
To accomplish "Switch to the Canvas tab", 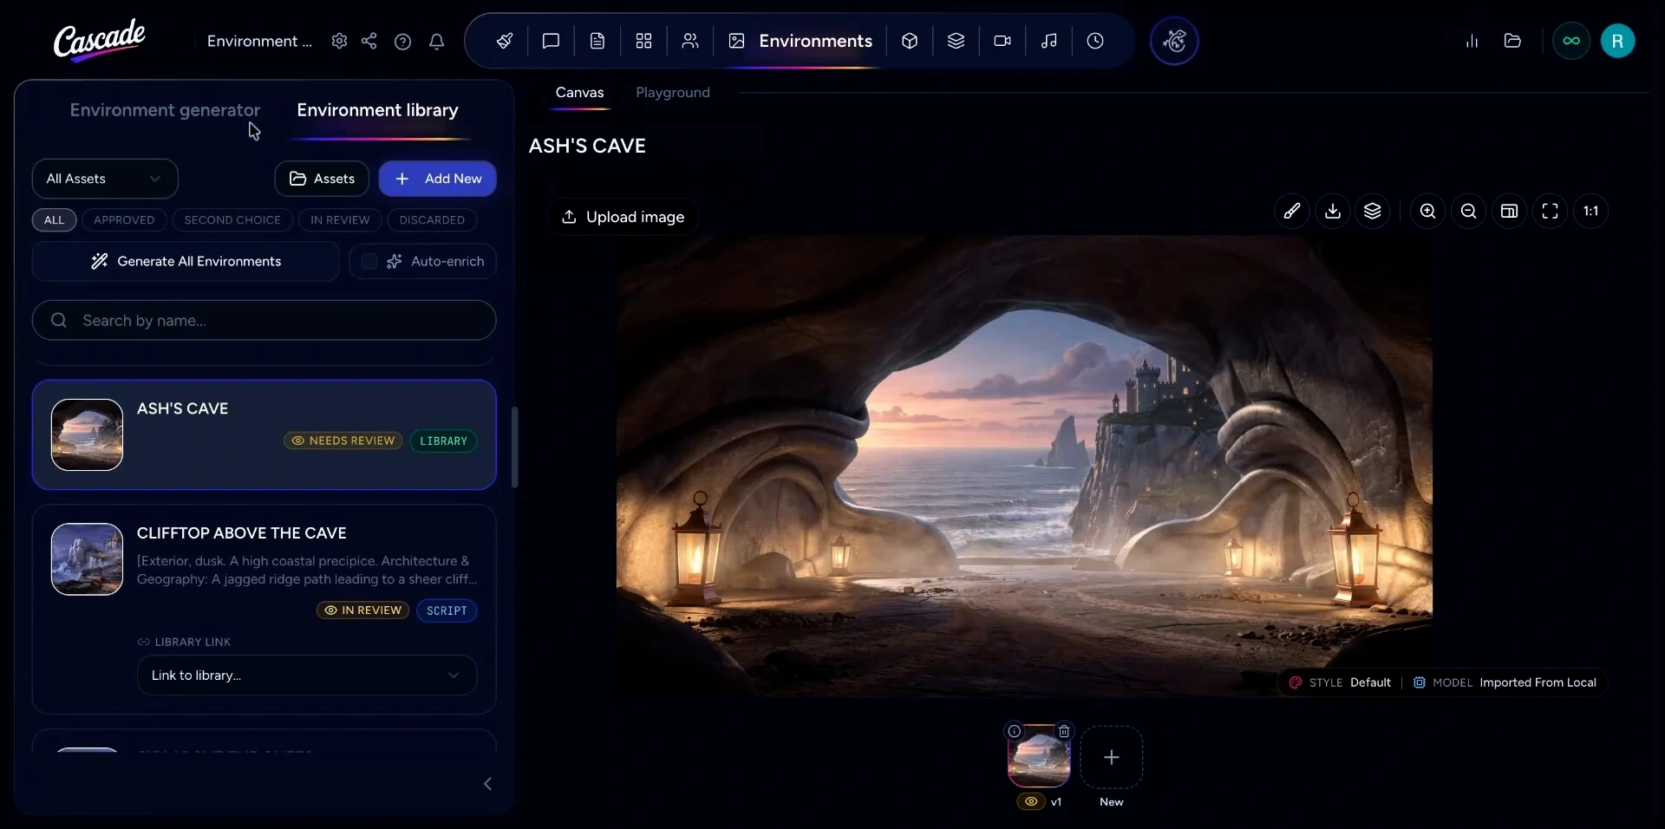I will tap(579, 92).
